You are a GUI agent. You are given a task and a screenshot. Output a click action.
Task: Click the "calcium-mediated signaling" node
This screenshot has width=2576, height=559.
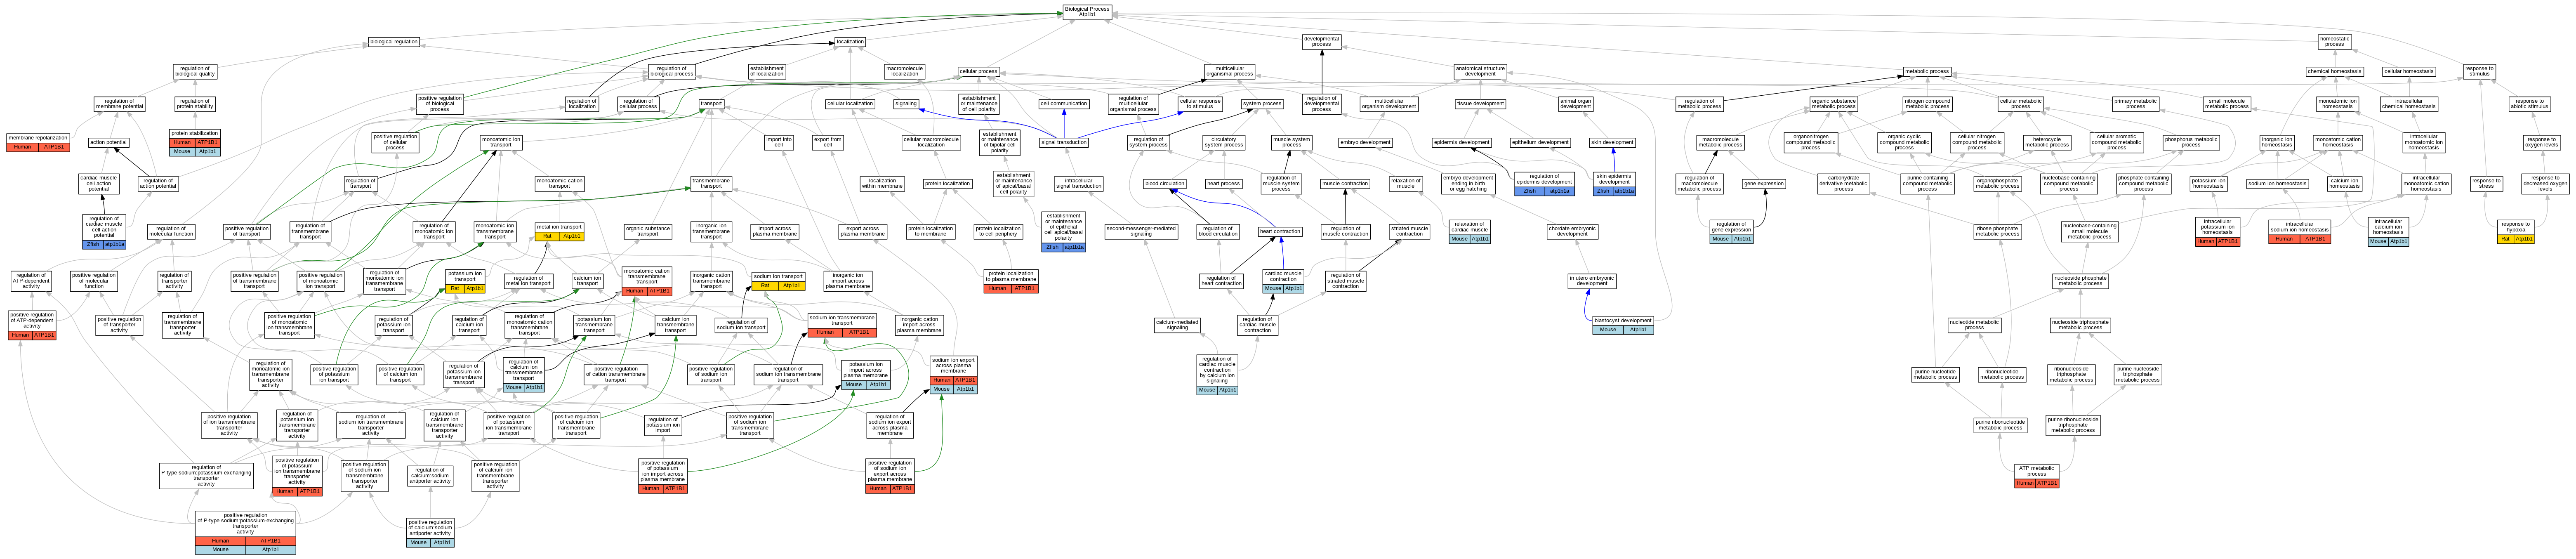coord(1177,325)
